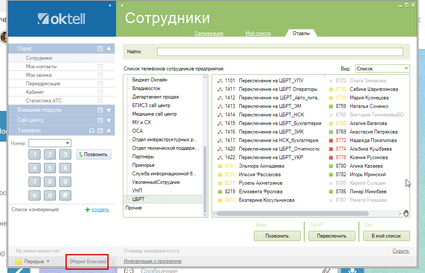This screenshot has height=273, width=425.
Task: Click the help icon next to Статистика АТС
Action: pyautogui.click(x=100, y=101)
